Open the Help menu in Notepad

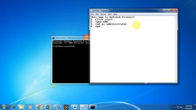click(115, 14)
